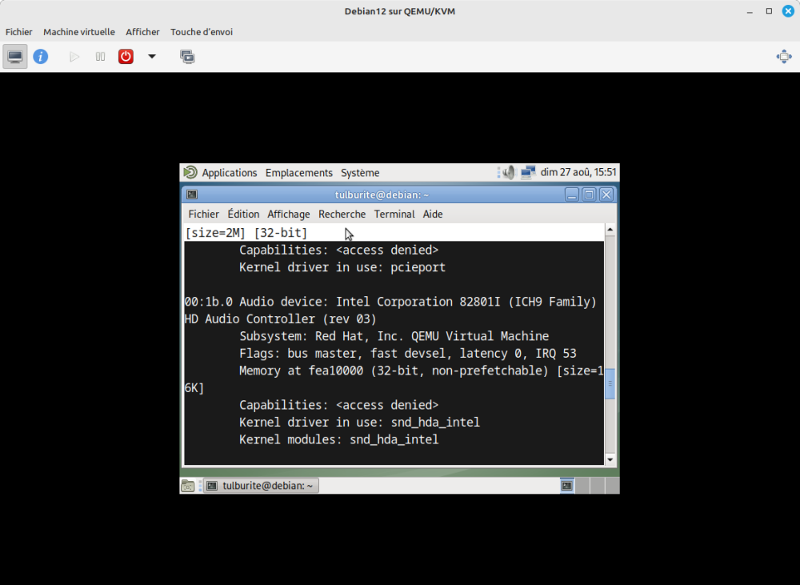Open the guest Applications menu

pyautogui.click(x=230, y=173)
